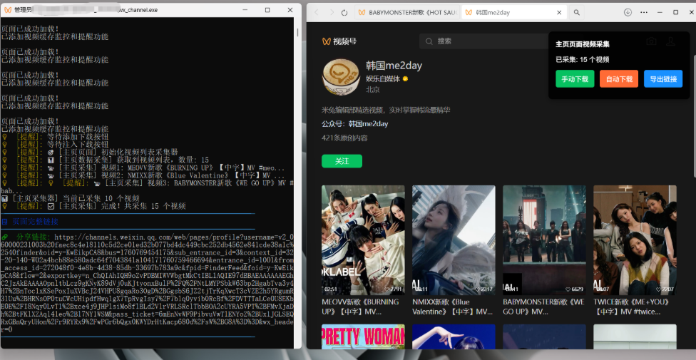Close the 韩国me2day tab
The height and width of the screenshot is (360, 696).
point(558,12)
